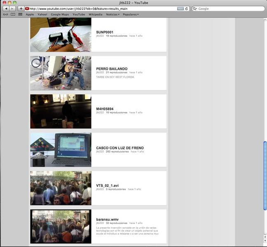
Task: Show all bookmarks via book icon
Action: 13,14
